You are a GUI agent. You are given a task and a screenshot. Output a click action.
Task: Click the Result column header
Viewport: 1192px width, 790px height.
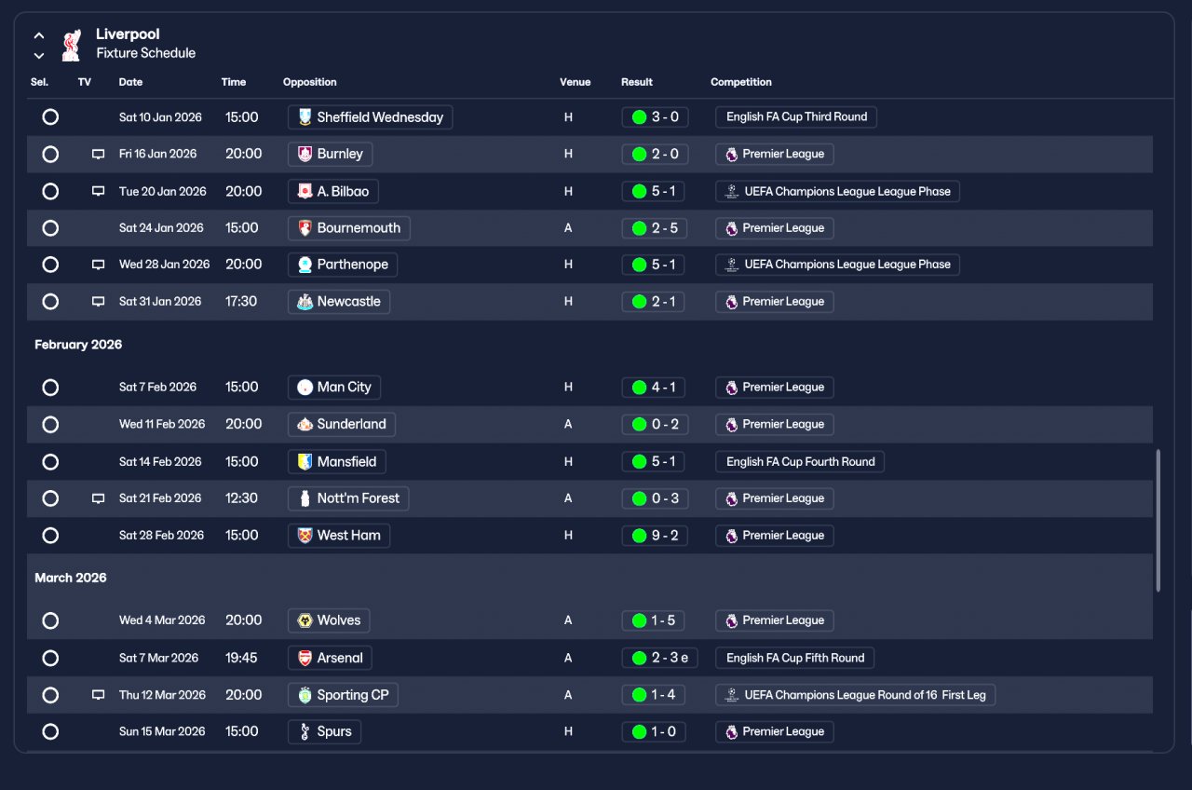pos(637,82)
